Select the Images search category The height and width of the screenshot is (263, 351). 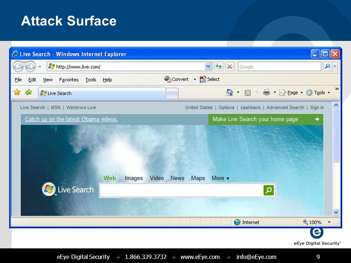(x=134, y=178)
